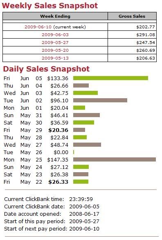Screen dimensions: 162x240
Task: Select the $202.77 gross sales cell
Action: coord(132,27)
